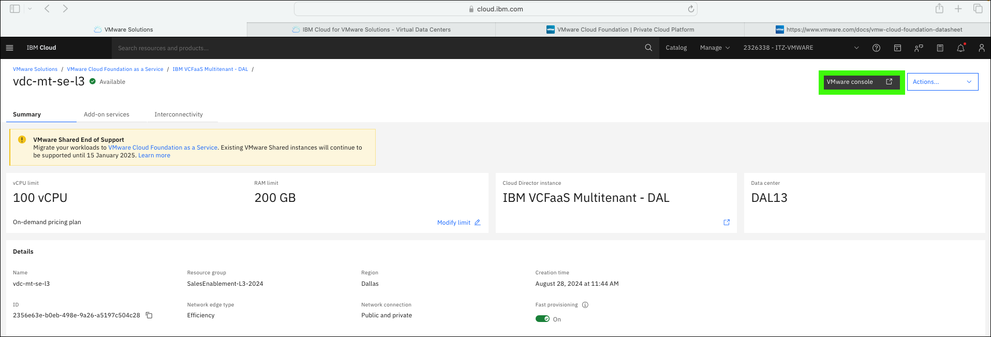Screen dimensions: 991x337
Task: Select the VMware Solutions browser tab
Action: [124, 30]
